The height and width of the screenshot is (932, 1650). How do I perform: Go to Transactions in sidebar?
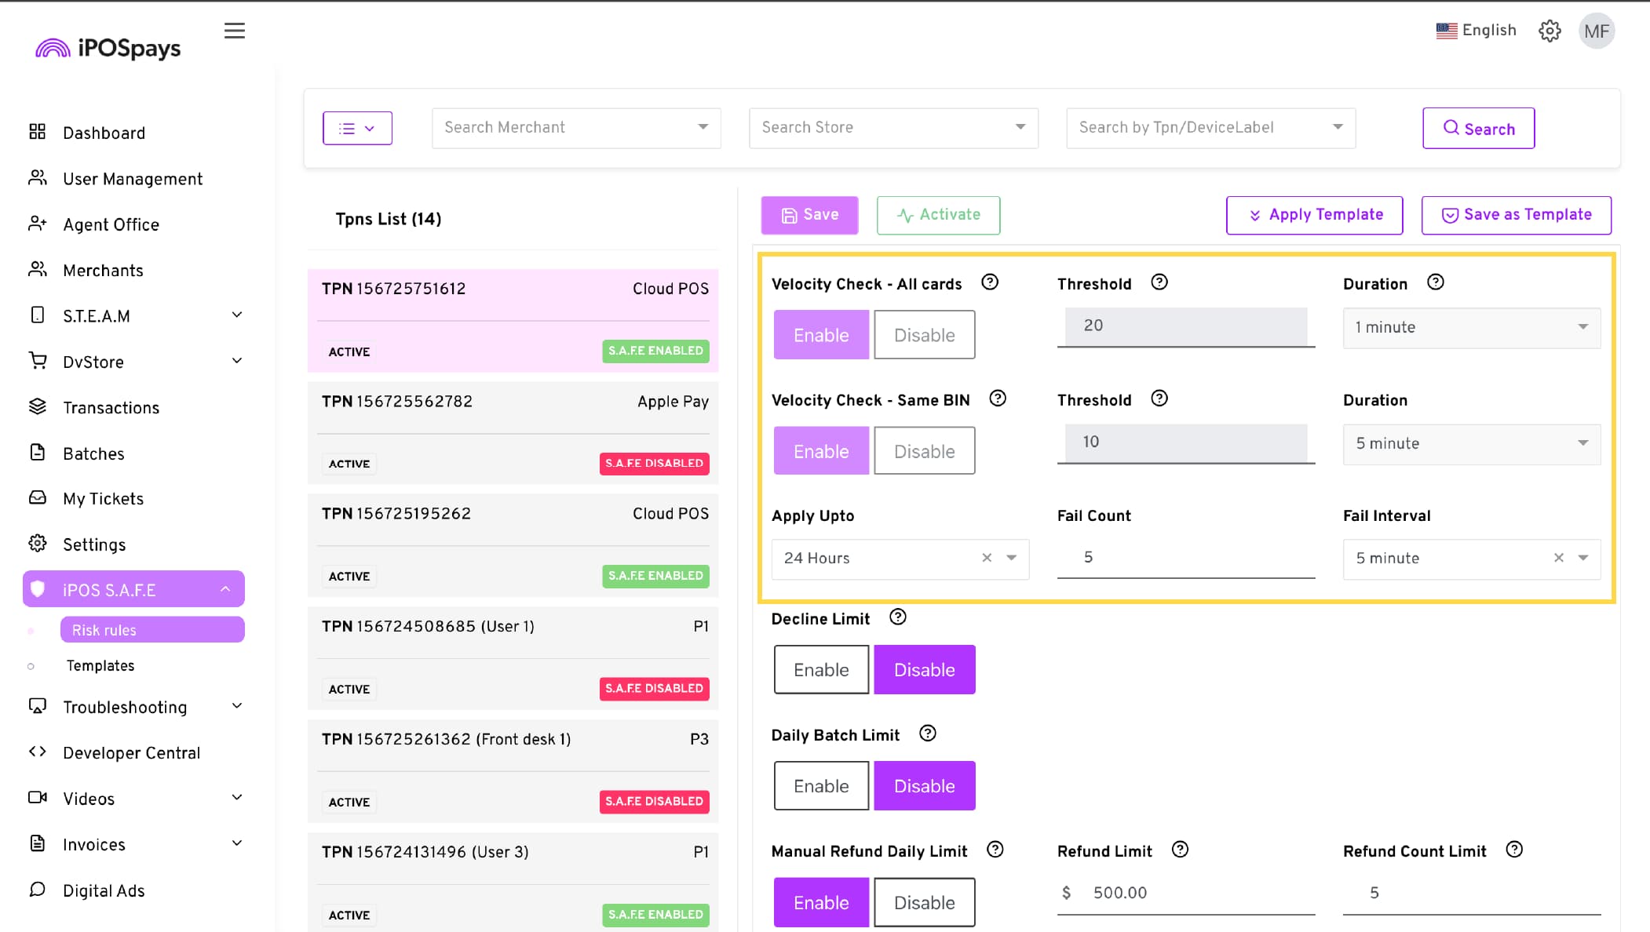coord(111,407)
